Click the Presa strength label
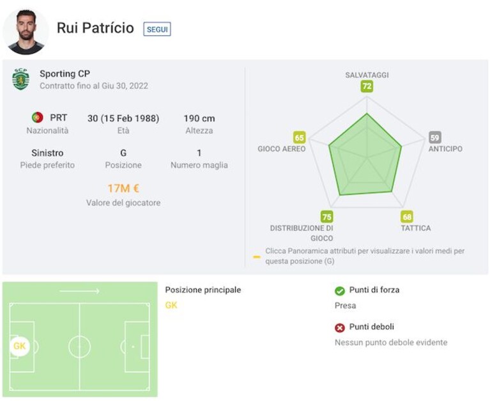 [x=346, y=305]
